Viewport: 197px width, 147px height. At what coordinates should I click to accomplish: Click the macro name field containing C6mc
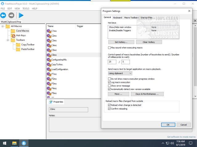[x=68, y=110]
